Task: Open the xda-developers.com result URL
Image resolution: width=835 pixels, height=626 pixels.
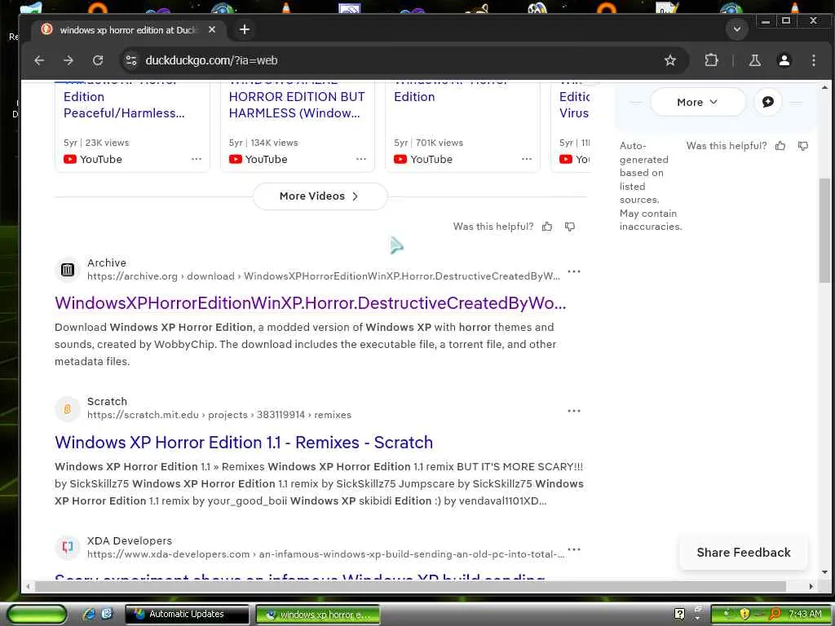Action: pyautogui.click(x=326, y=554)
